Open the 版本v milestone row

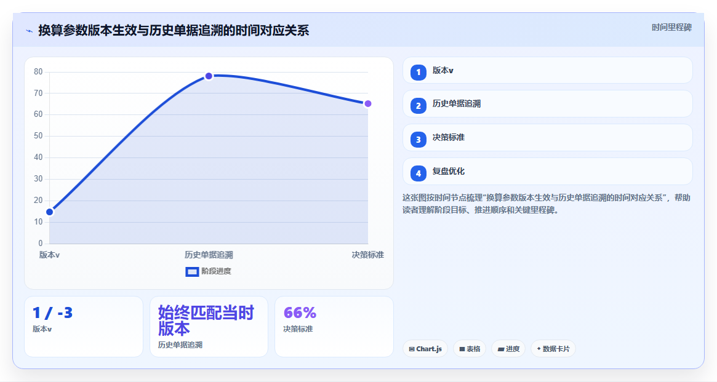(547, 70)
